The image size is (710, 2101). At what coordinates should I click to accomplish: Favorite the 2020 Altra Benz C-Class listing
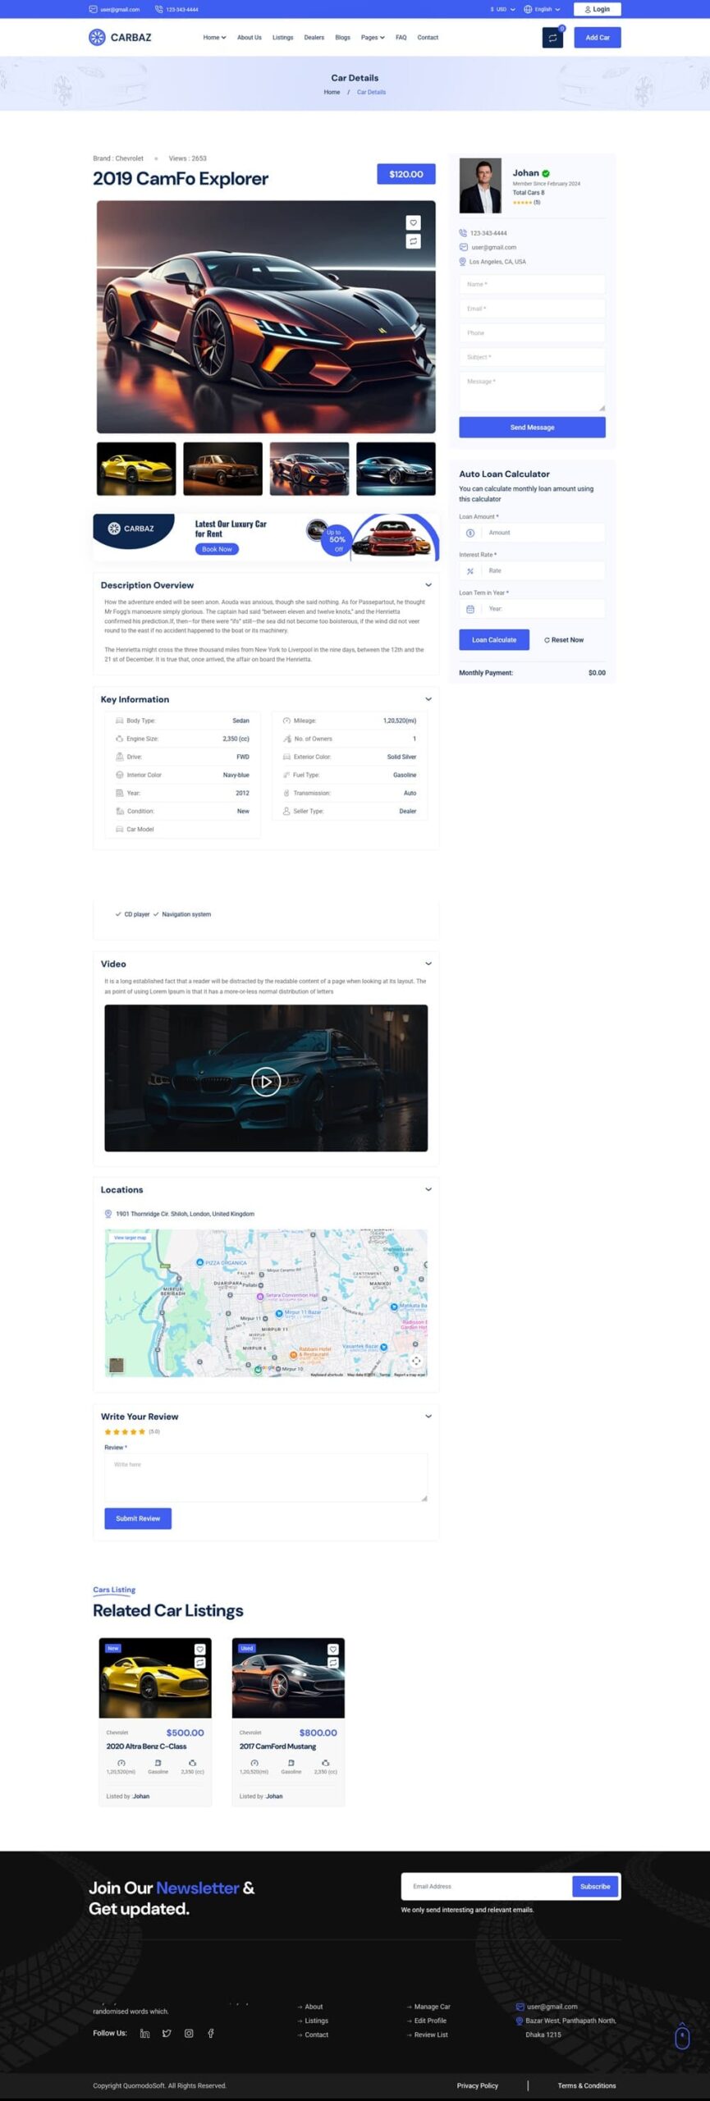tap(199, 1649)
